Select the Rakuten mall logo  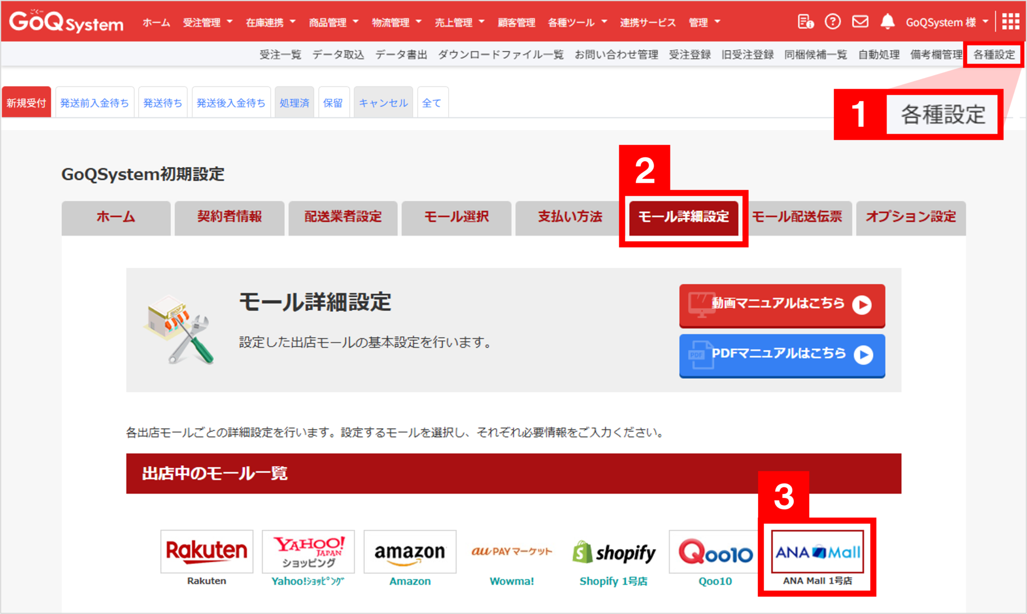[x=206, y=552]
